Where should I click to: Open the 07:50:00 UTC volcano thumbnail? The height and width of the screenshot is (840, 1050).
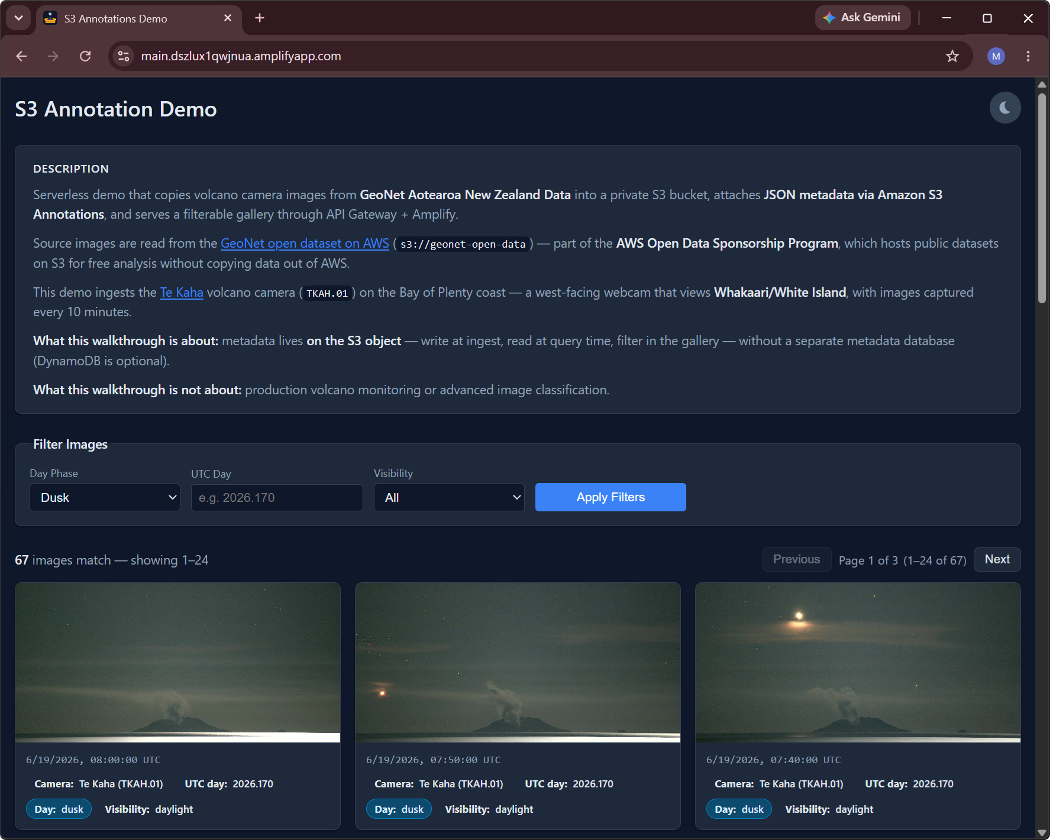[518, 663]
